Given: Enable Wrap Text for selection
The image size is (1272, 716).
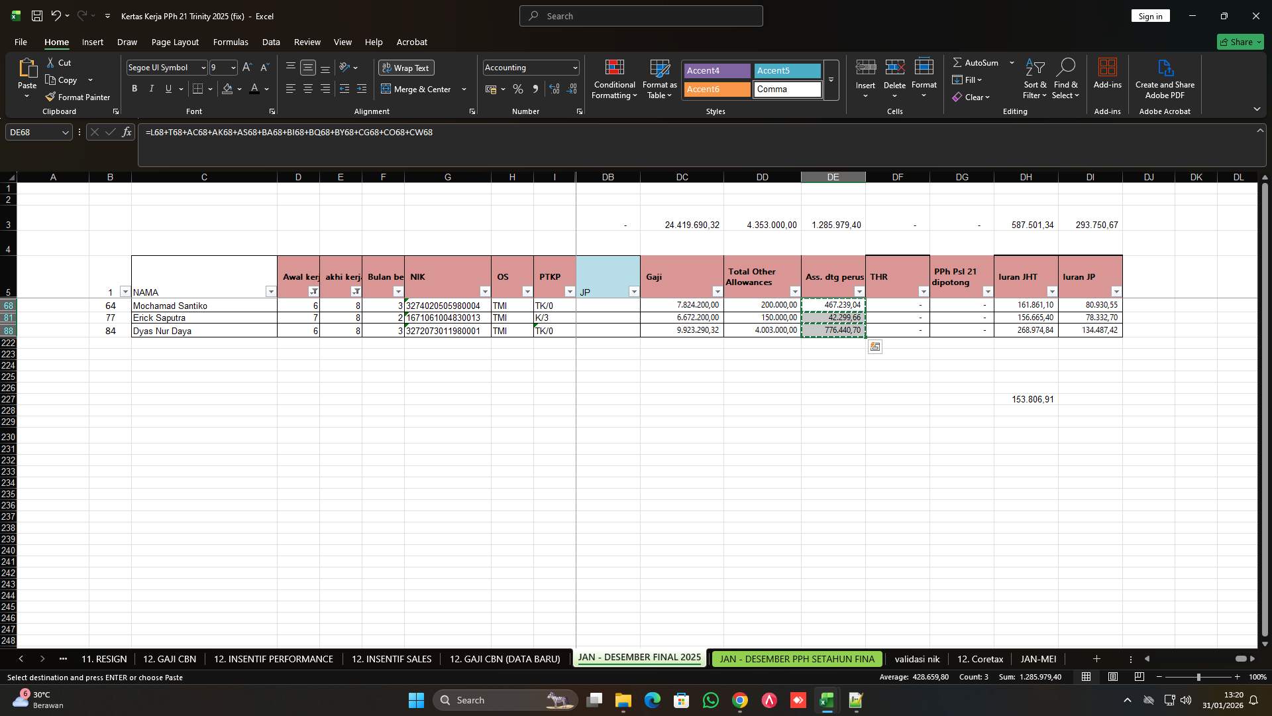Looking at the screenshot, I should coord(406,67).
